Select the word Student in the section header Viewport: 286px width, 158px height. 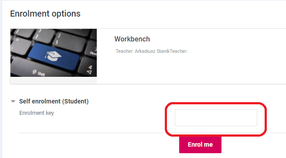click(76, 101)
